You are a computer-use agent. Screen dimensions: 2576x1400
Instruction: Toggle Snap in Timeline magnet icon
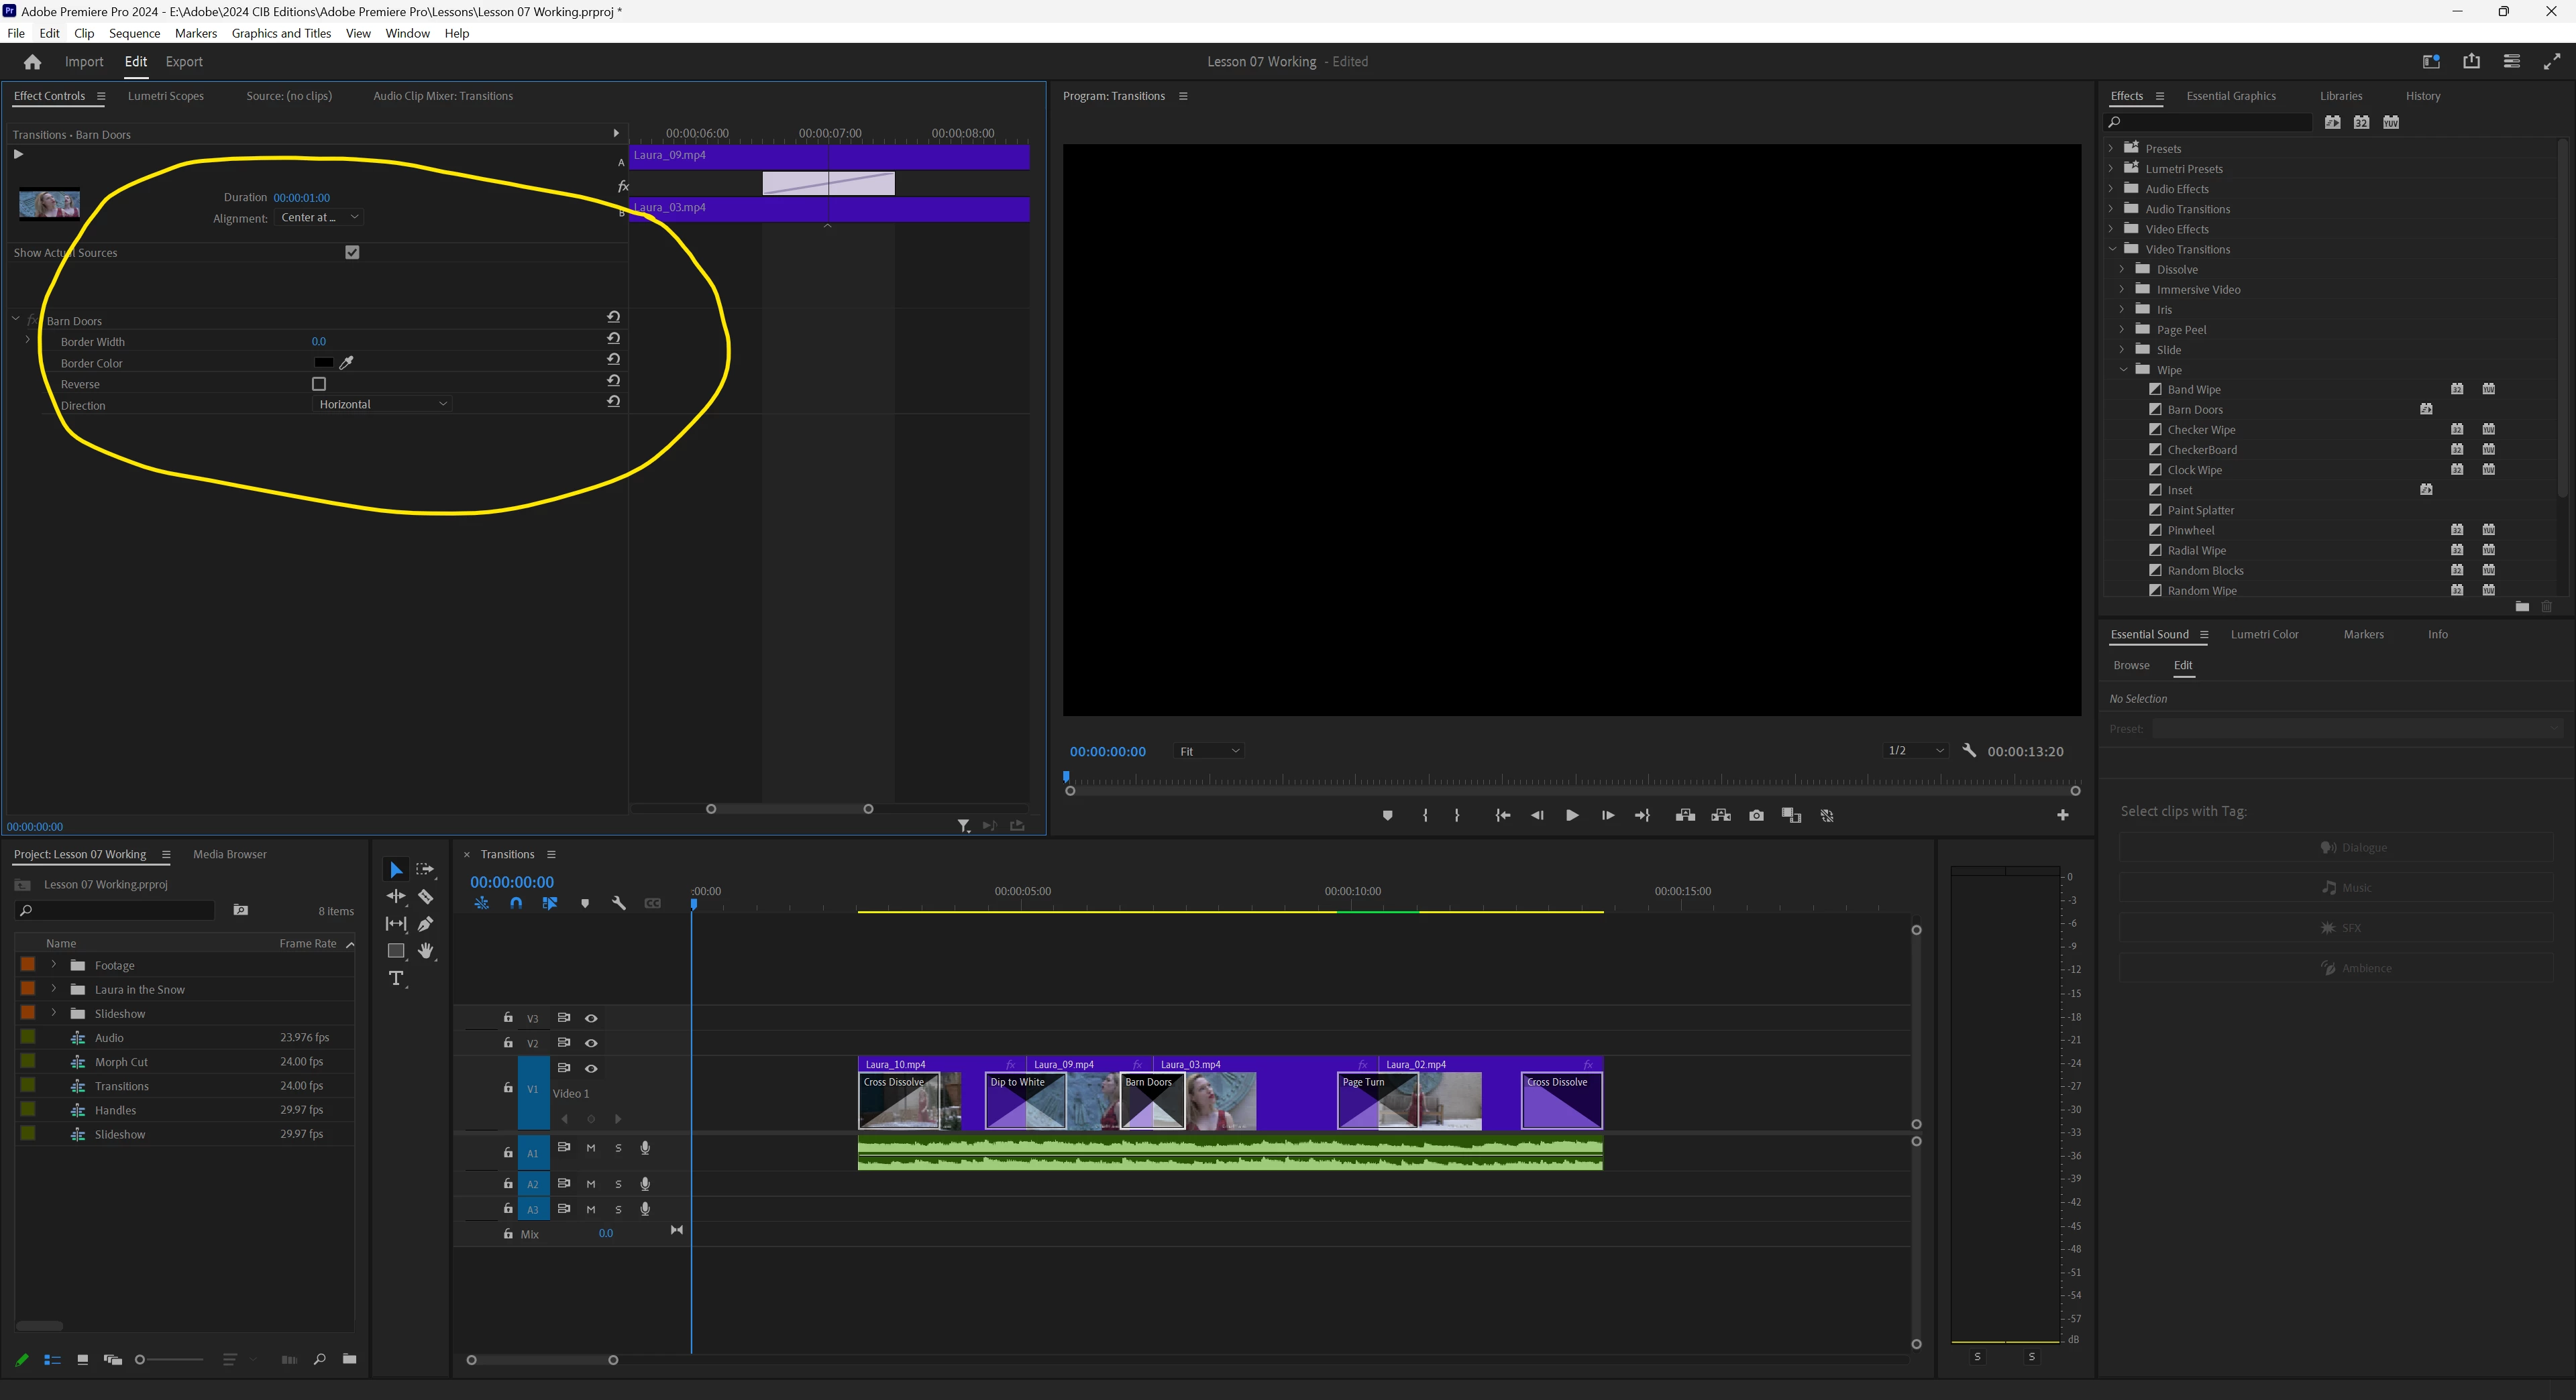[x=516, y=903]
